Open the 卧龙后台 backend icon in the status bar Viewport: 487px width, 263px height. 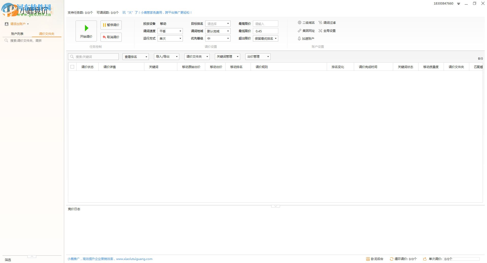pos(368,259)
